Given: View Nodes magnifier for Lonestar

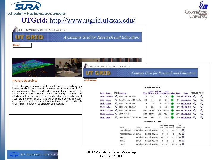Looking at the screenshot, I should 202,110.
